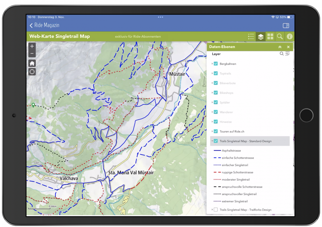The width and height of the screenshot is (322, 227).
Task: Expand the Hinweise layer arrow
Action: tap(212, 122)
